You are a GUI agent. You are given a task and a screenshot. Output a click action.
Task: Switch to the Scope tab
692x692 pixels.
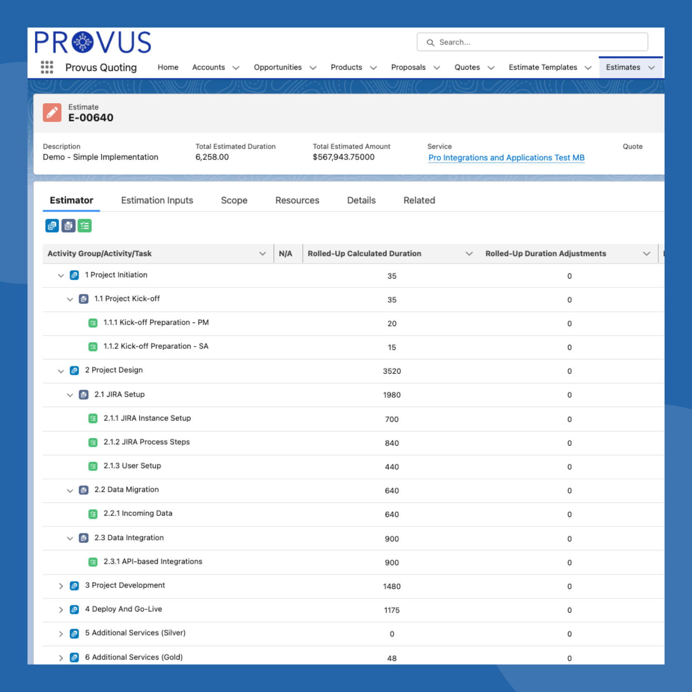234,200
